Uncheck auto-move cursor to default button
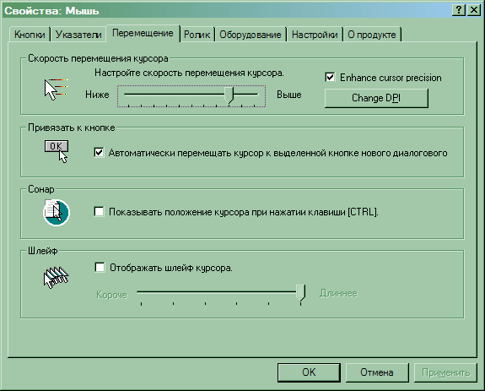Screen dimensions: 485x391 (99, 152)
